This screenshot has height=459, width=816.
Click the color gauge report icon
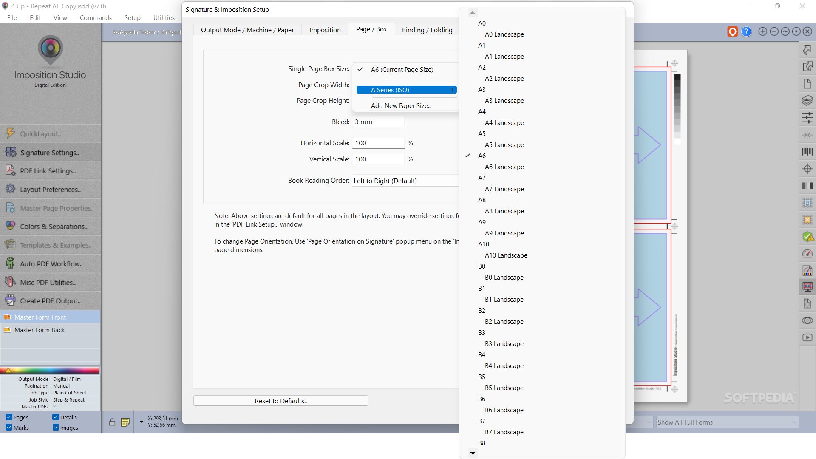coord(807,271)
